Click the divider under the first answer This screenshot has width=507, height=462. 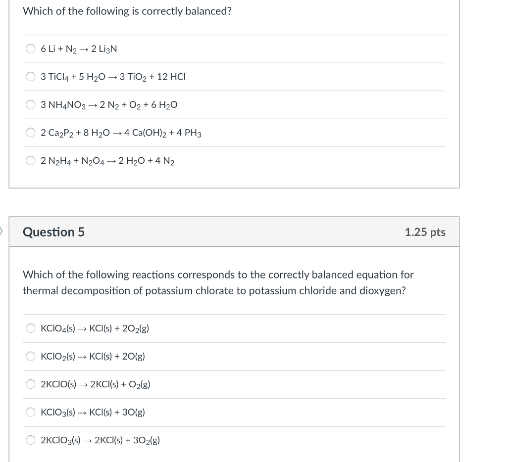pos(235,62)
